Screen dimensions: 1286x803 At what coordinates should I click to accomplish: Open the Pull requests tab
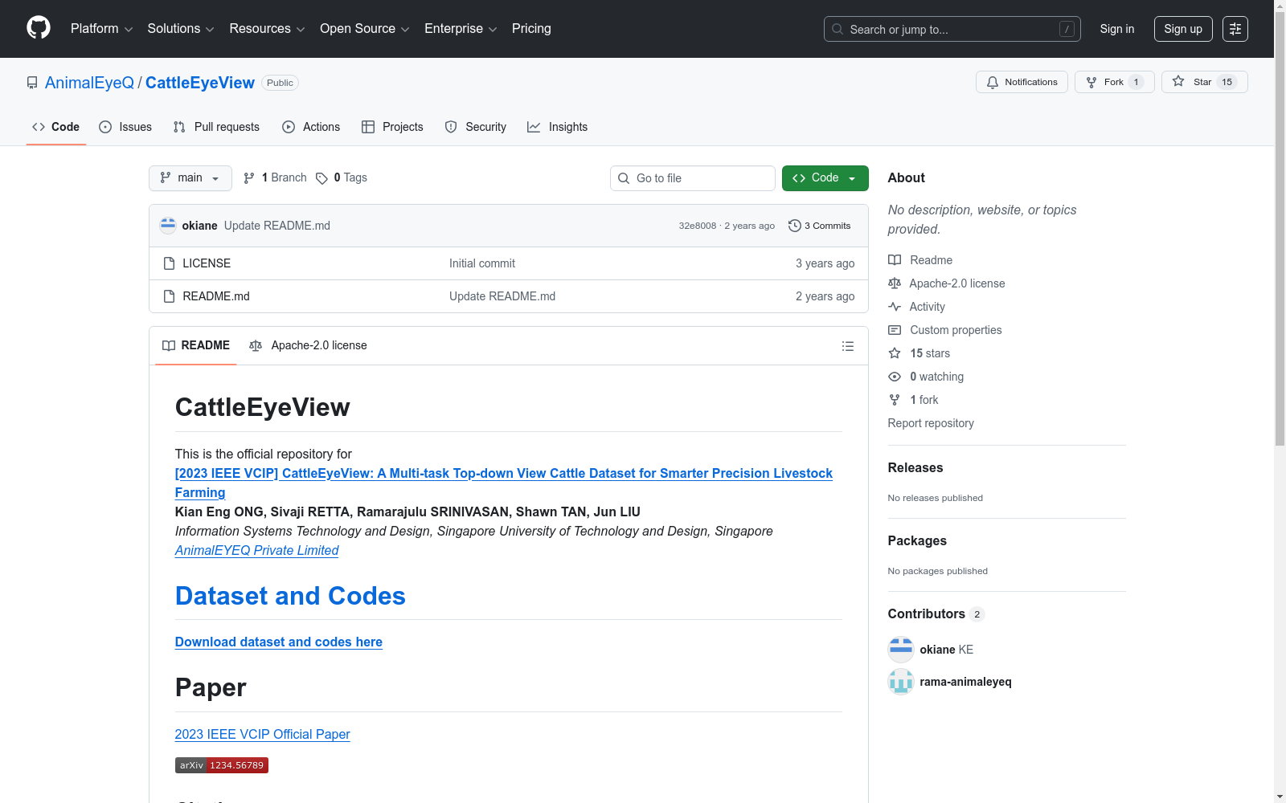pyautogui.click(x=216, y=127)
